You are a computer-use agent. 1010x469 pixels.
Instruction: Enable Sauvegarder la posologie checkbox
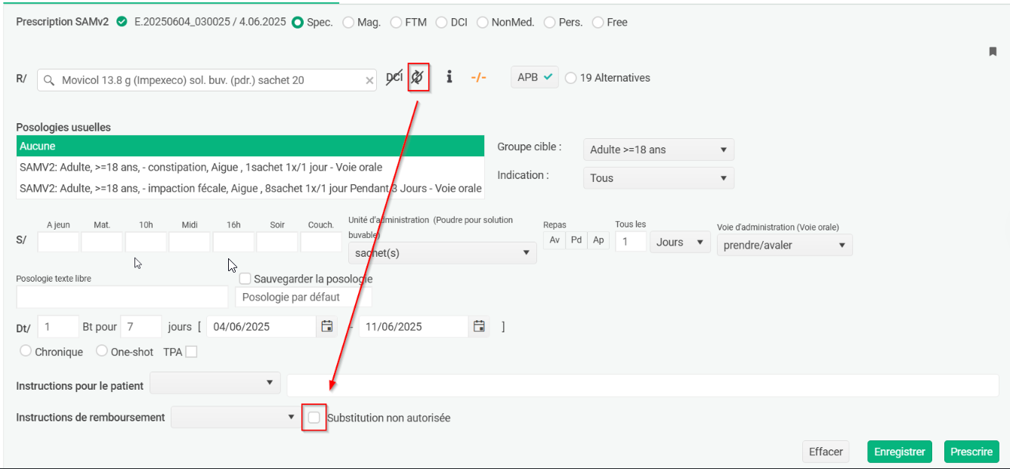[245, 279]
